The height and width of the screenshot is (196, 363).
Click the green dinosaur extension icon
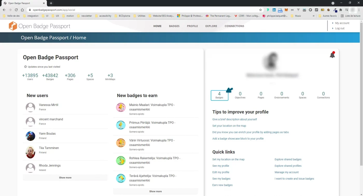pyautogui.click(x=268, y=10)
